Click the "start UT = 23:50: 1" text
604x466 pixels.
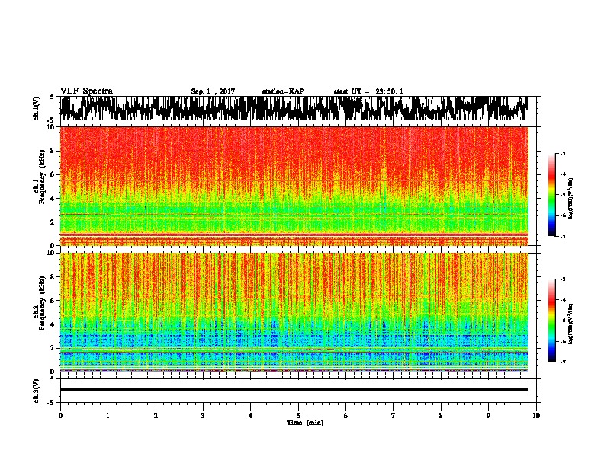point(368,91)
